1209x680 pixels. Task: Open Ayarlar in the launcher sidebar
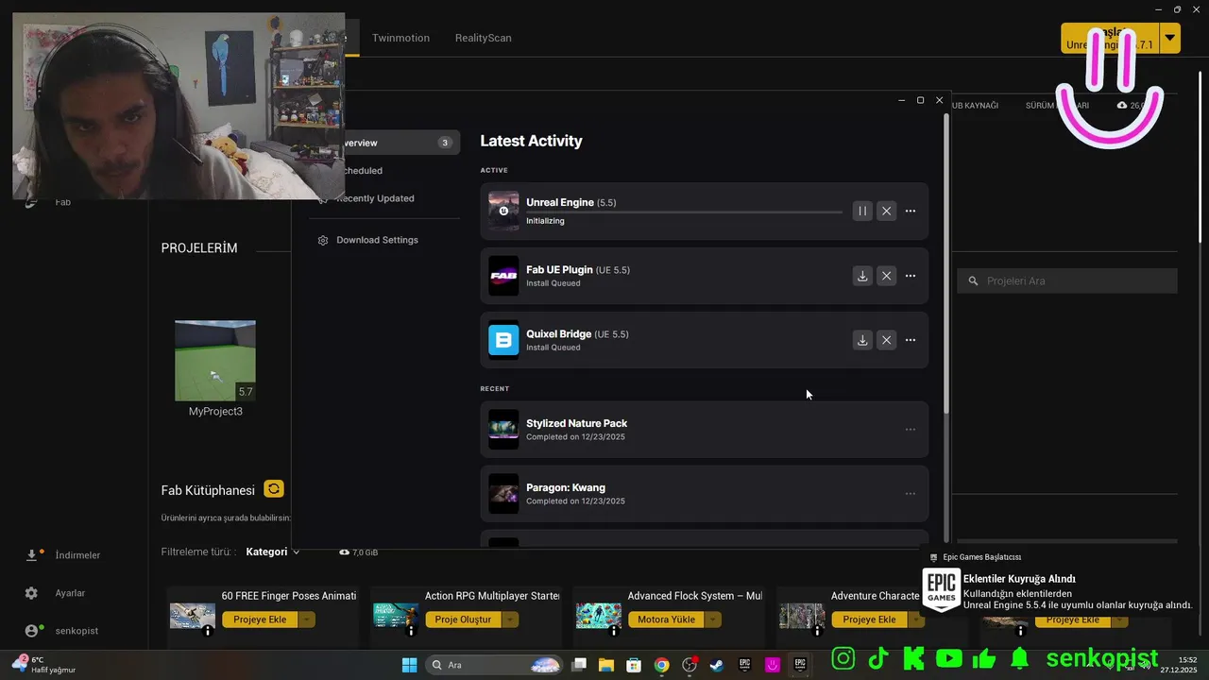58,593
